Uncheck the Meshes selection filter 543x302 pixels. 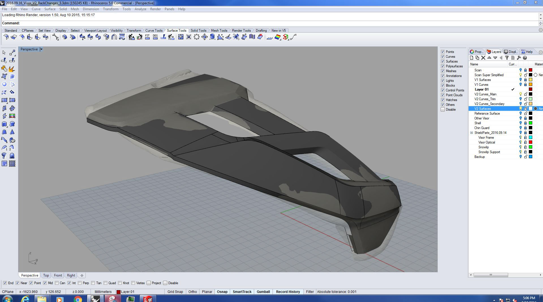(443, 71)
